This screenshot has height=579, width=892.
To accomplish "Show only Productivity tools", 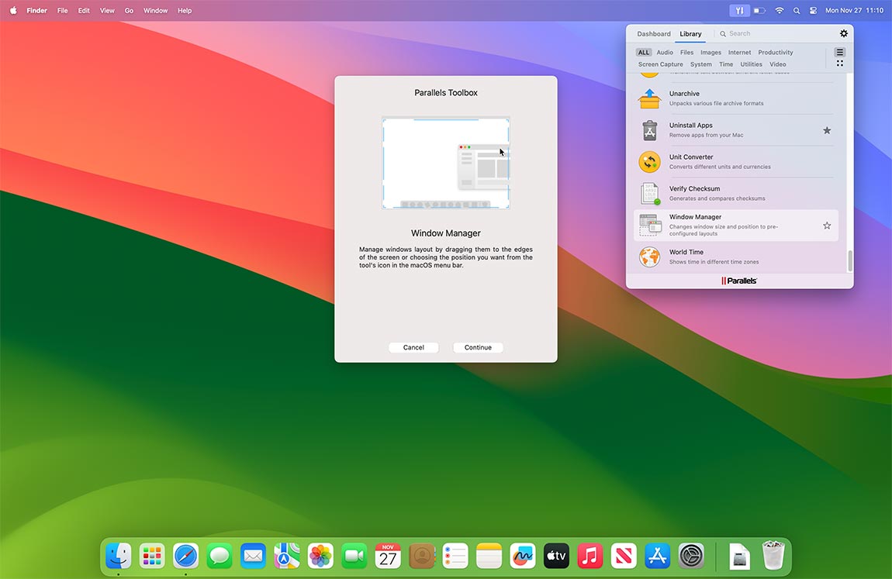I will pyautogui.click(x=775, y=52).
